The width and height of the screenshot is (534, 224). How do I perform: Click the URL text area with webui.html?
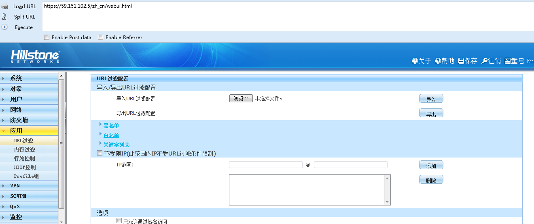point(288,16)
